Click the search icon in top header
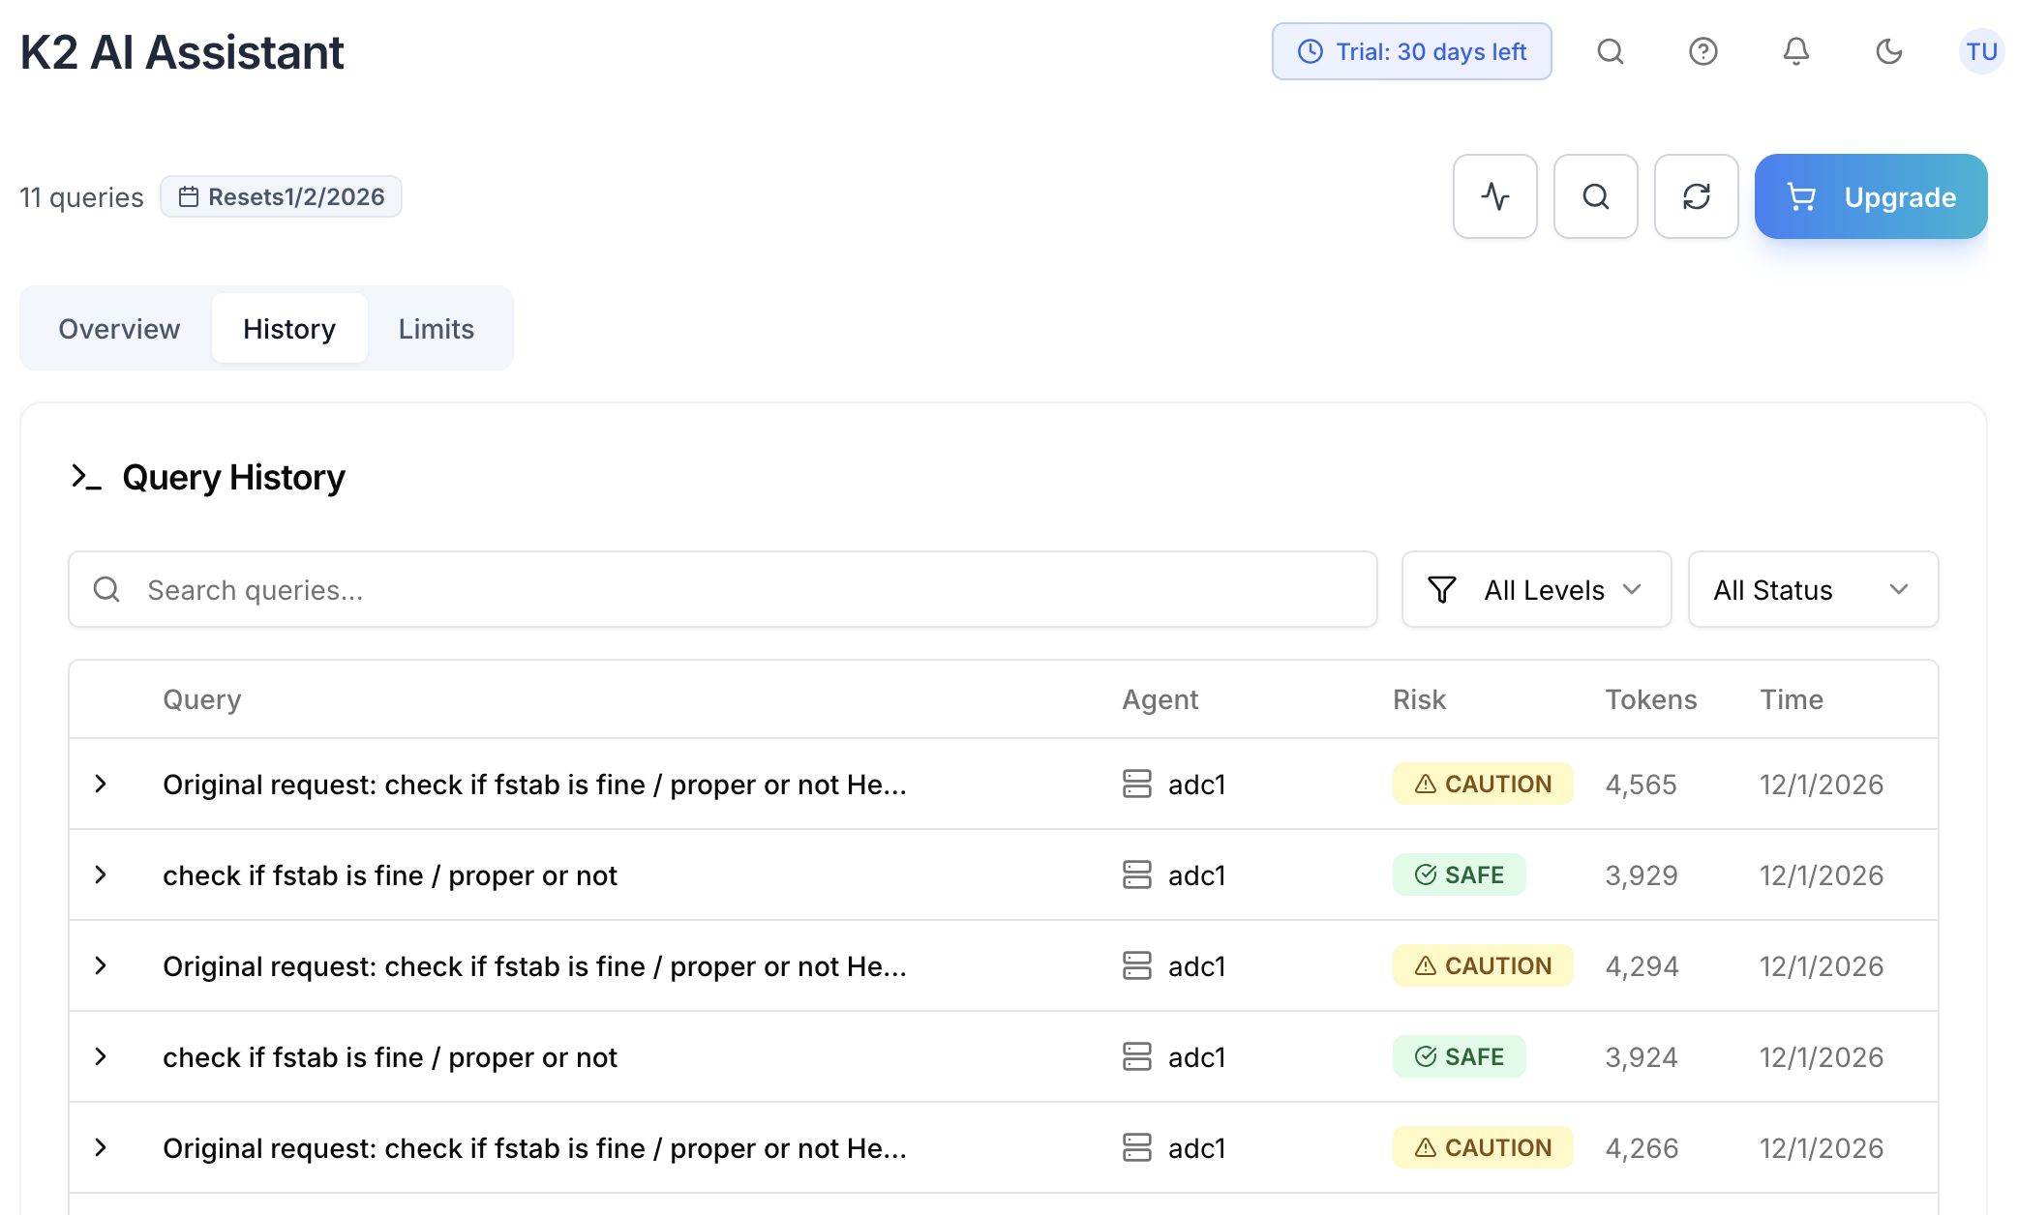 point(1610,51)
